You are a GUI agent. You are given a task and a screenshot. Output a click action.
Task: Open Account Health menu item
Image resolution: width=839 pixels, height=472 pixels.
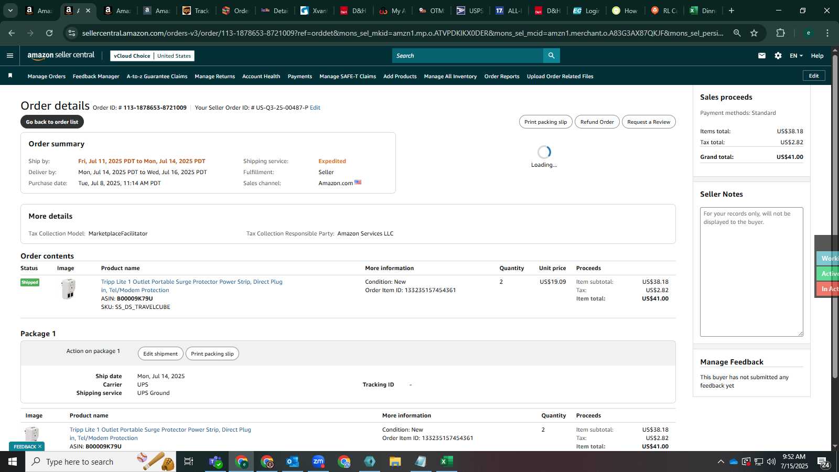261,76
